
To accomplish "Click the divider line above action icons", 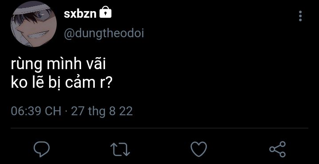I will click(x=159, y=128).
